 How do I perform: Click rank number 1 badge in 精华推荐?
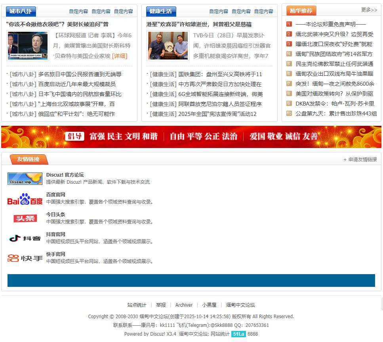pyautogui.click(x=289, y=24)
